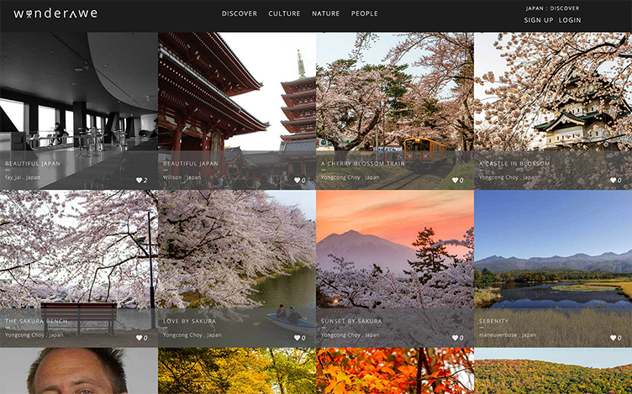The image size is (632, 394).
Task: Go to the Culture section
Action: [284, 13]
